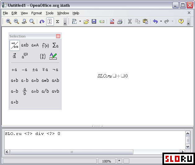Image resolution: width=195 pixels, height=165 pixels.
Task: Insert the a×b multiplication operator
Action: pyautogui.click(x=35, y=81)
